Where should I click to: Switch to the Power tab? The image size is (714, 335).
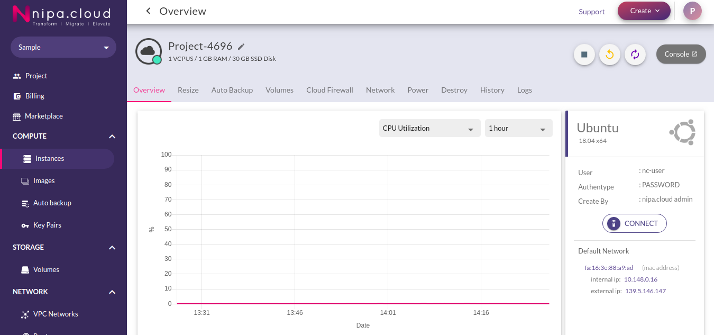(418, 90)
